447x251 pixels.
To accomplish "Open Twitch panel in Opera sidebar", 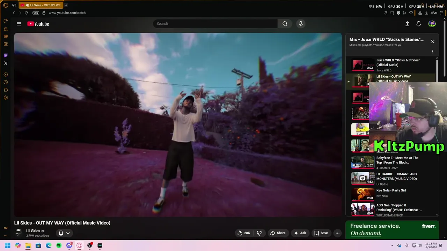I will coord(6,55).
